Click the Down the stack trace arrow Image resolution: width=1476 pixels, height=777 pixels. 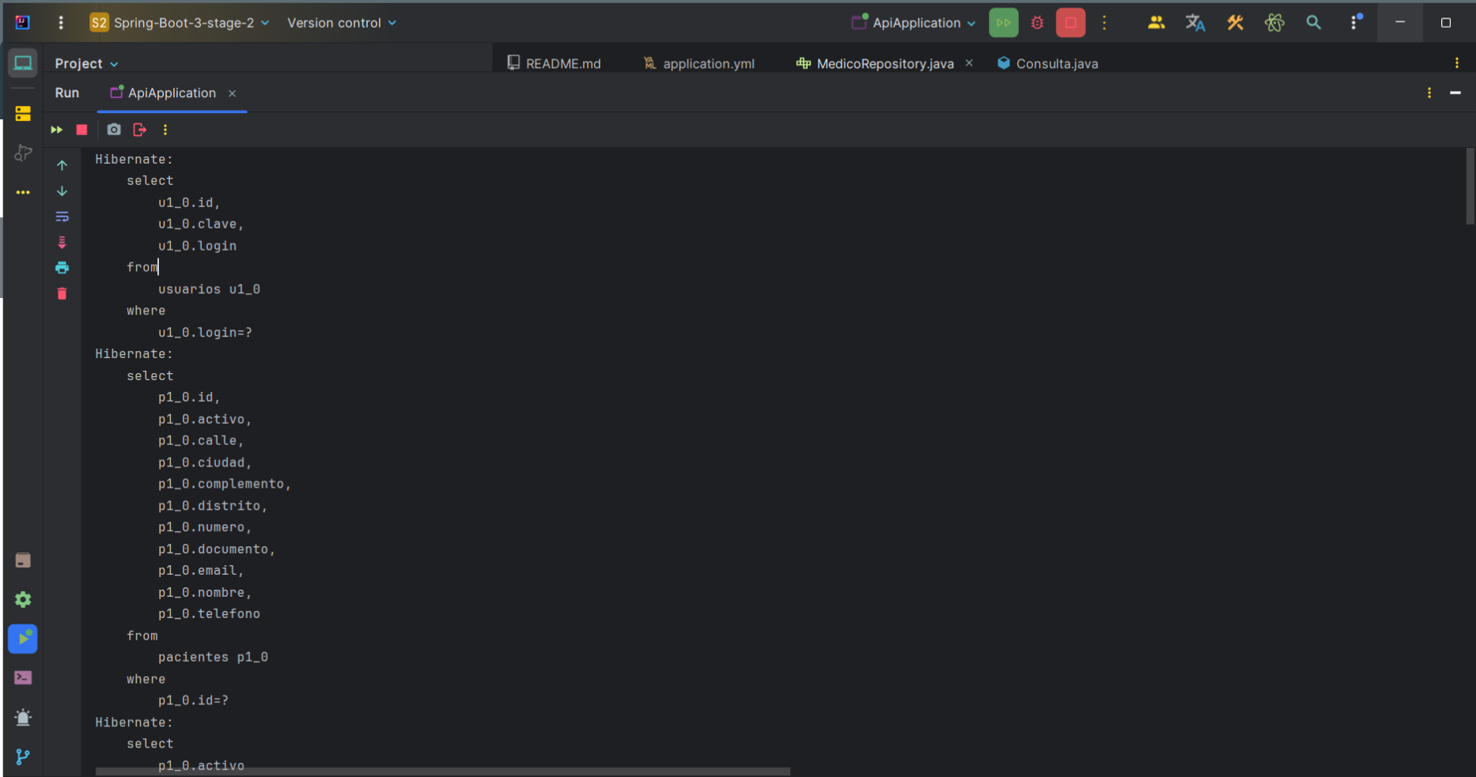coord(62,191)
